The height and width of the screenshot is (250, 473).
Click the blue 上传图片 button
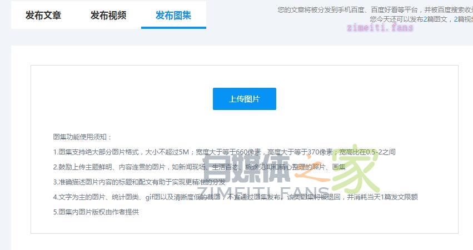(244, 99)
